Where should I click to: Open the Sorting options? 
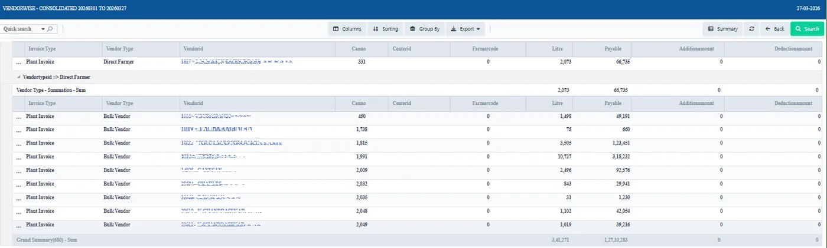[x=385, y=28]
